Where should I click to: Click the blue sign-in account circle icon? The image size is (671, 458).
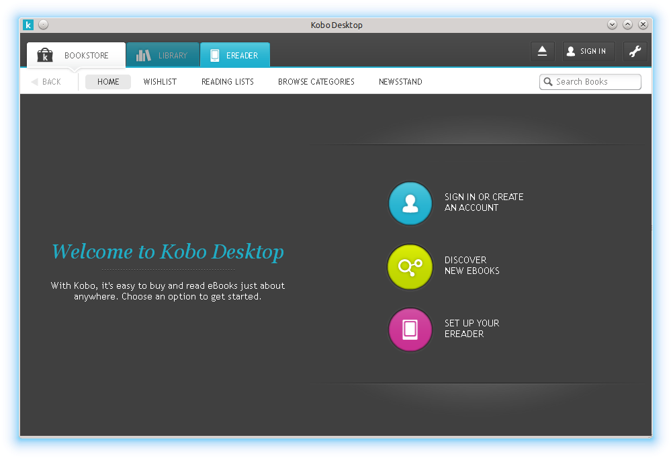coord(410,203)
